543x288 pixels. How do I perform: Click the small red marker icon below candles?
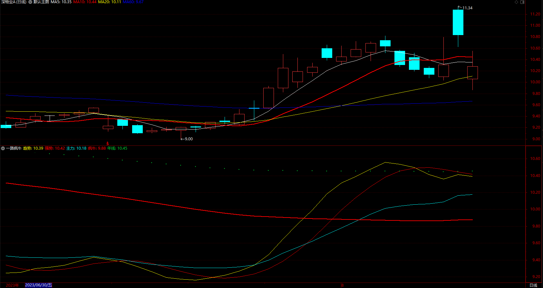(108, 144)
